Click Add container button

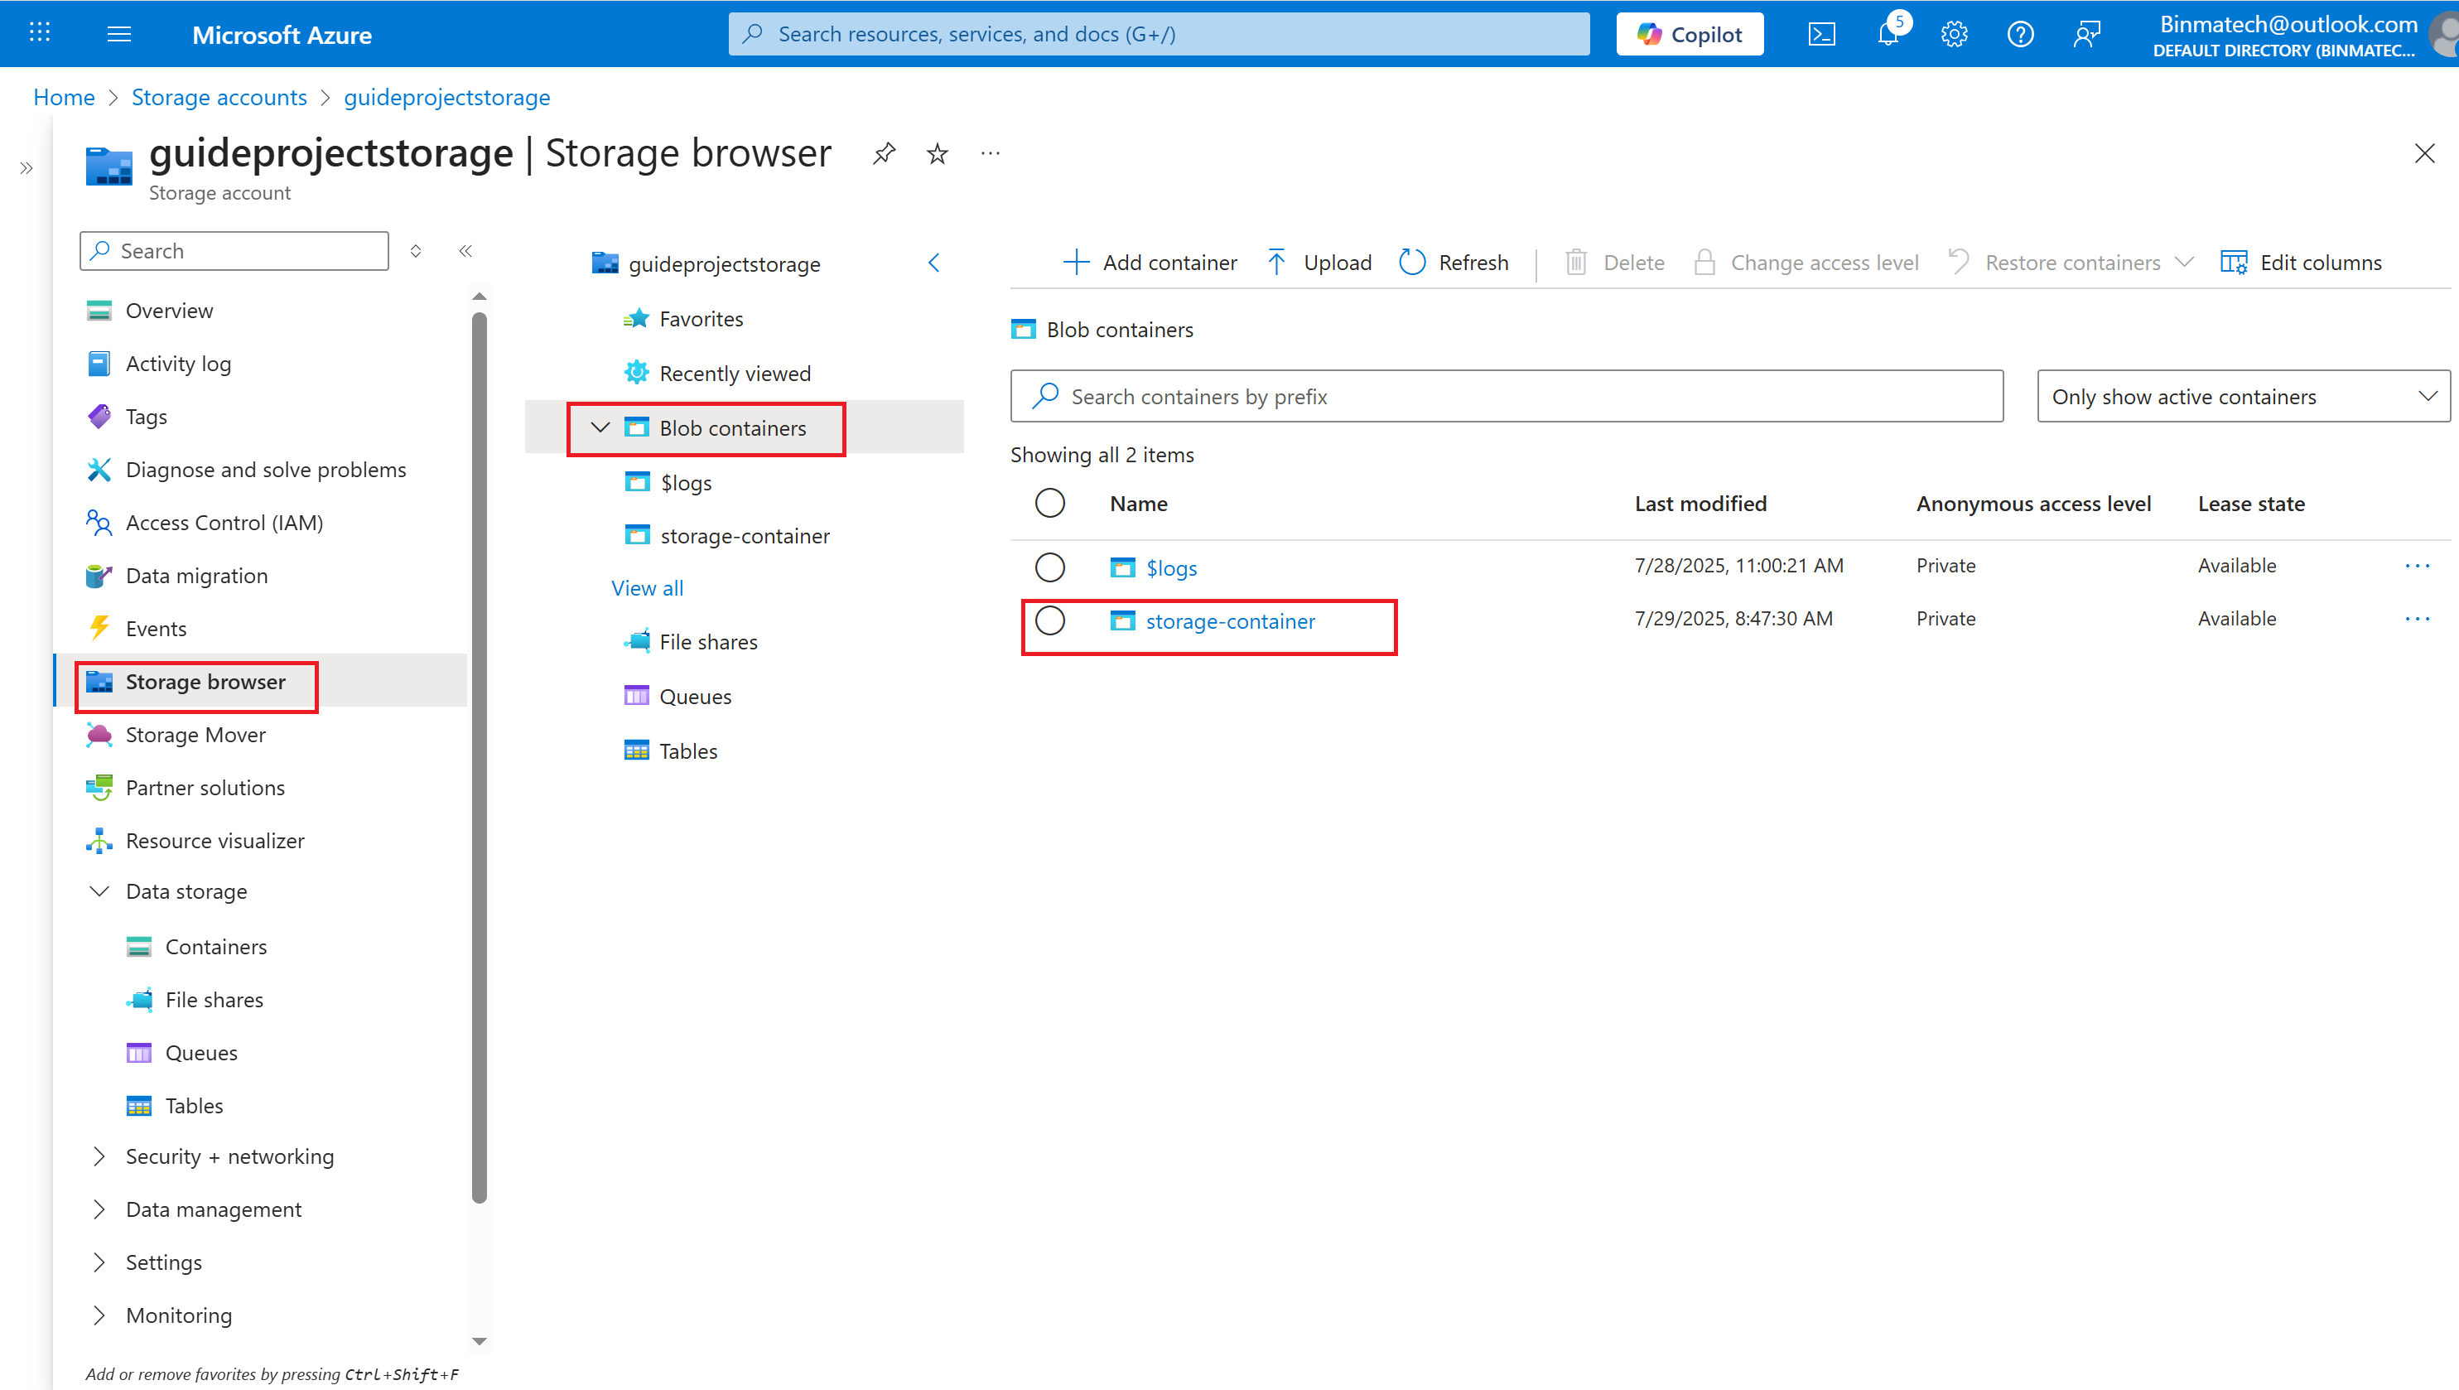point(1150,263)
